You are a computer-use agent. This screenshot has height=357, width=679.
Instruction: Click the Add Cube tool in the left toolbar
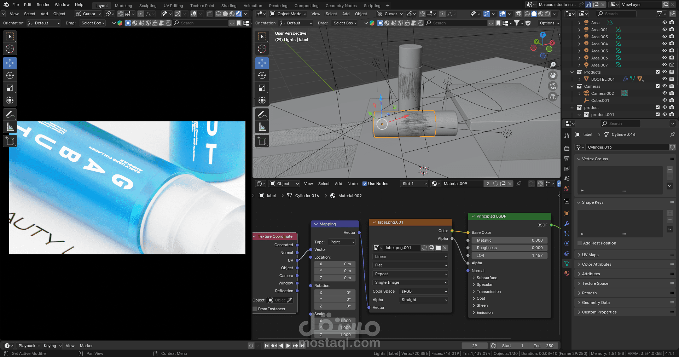point(10,141)
